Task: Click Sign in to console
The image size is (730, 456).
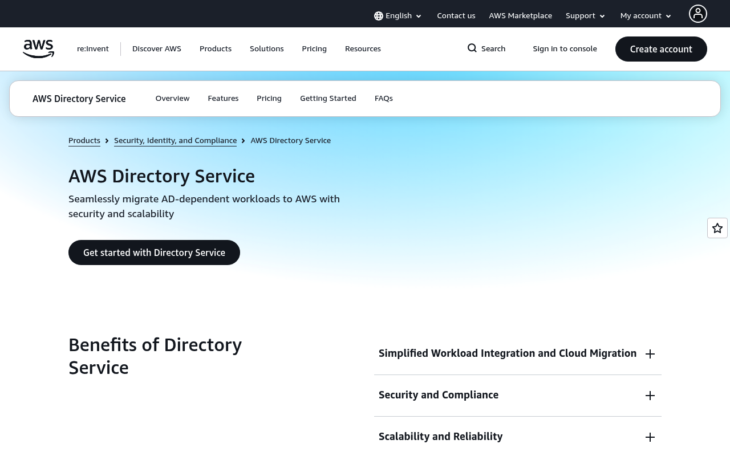Action: coord(565,49)
